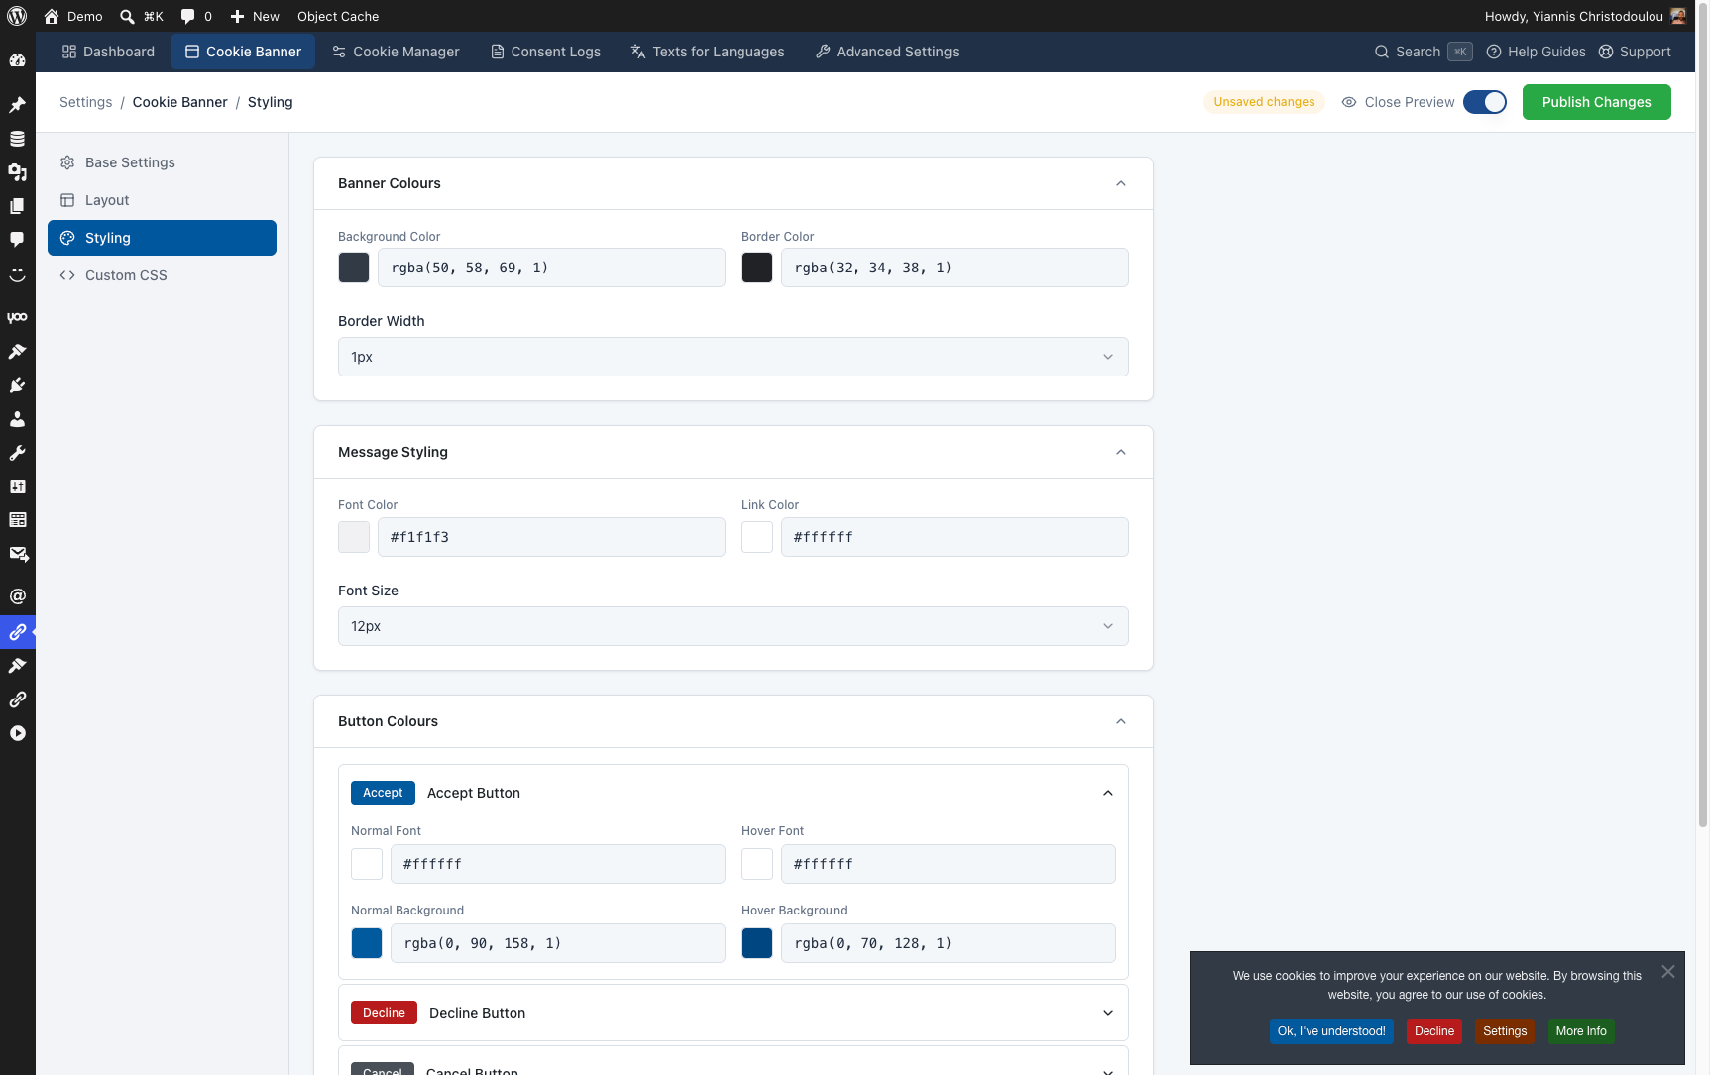This screenshot has height=1075, width=1710.
Task: Select the Cookie Banner tab
Action: (x=243, y=52)
